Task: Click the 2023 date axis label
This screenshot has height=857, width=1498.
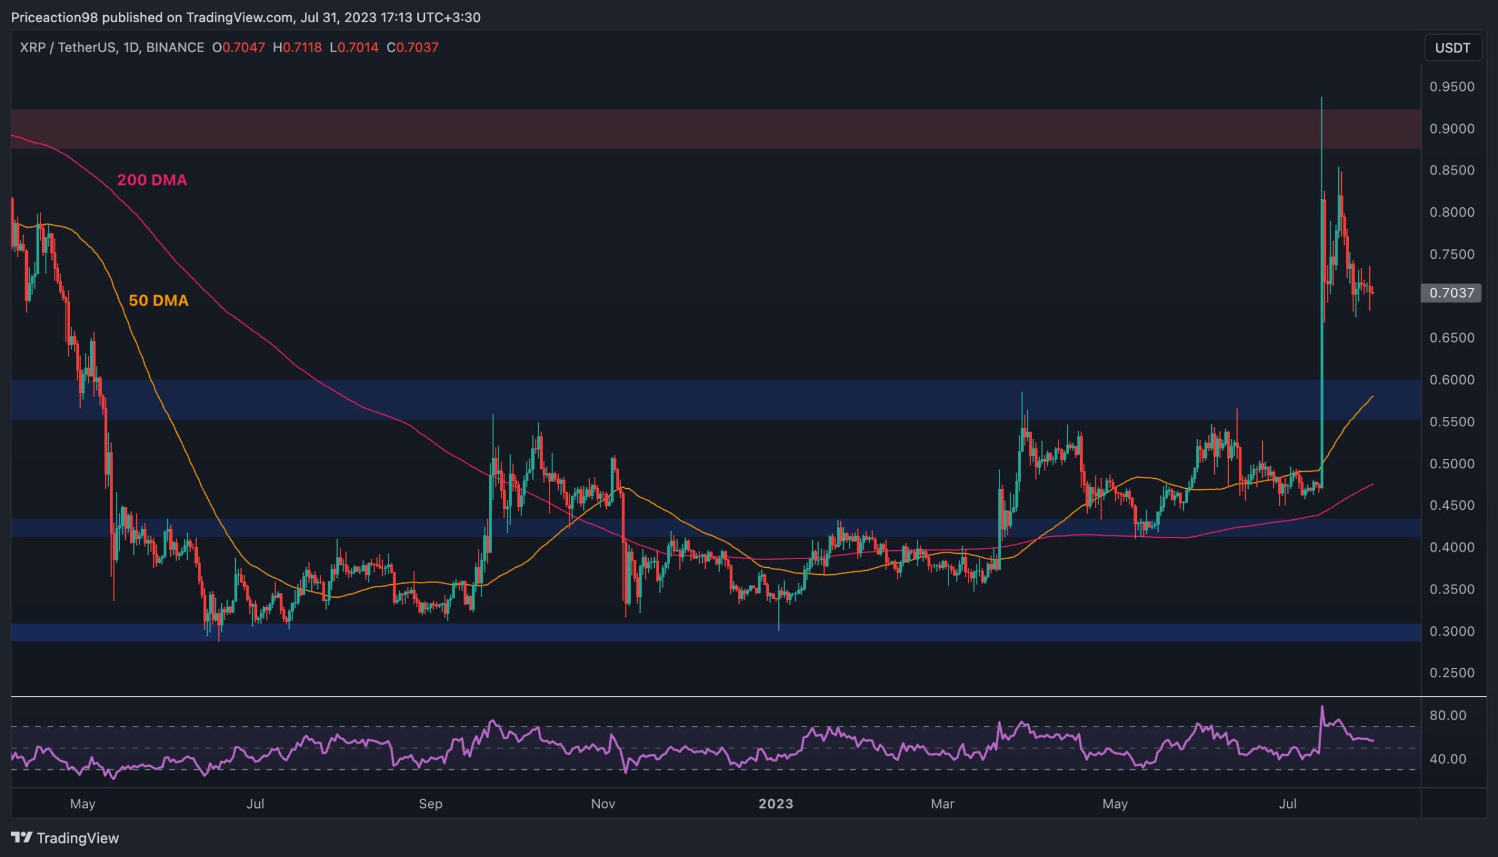Action: [x=776, y=803]
